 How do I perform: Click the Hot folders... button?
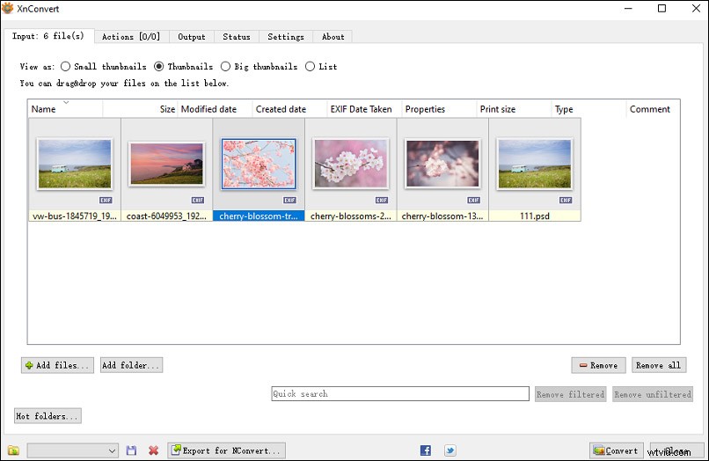[x=48, y=416]
